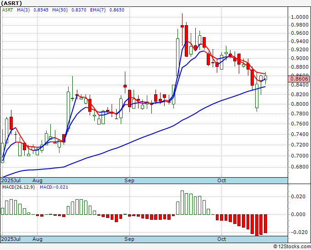Click the current price tag 0.8606
Viewport: 311px width, 250px height.
(299, 79)
